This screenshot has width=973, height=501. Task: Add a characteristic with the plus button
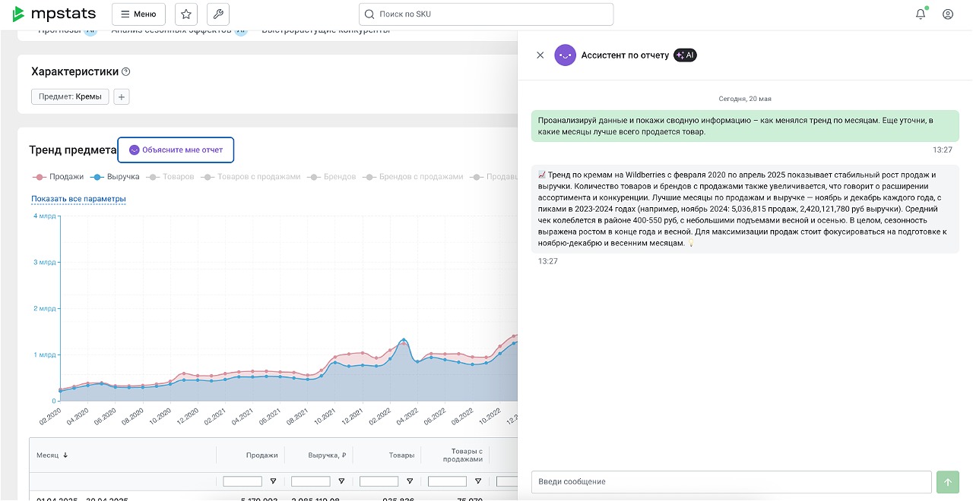coord(122,96)
